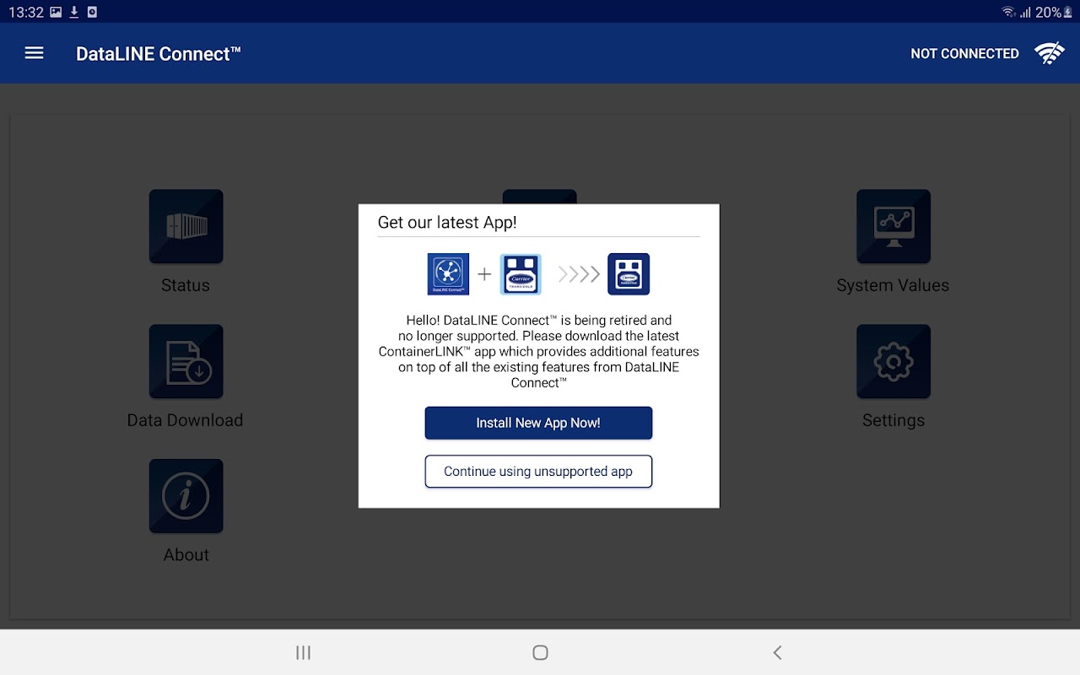Tap the download notification icon in status bar

(74, 12)
